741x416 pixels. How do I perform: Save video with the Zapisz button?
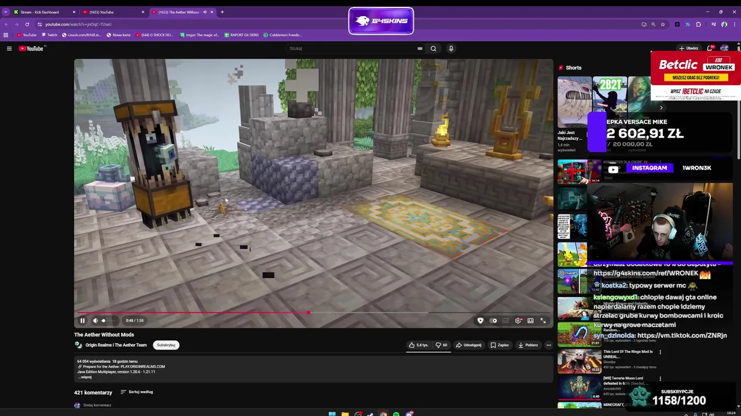(500, 345)
